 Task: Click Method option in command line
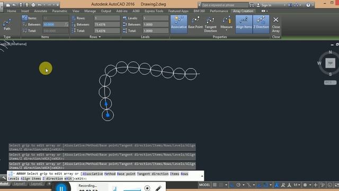pos(110,173)
